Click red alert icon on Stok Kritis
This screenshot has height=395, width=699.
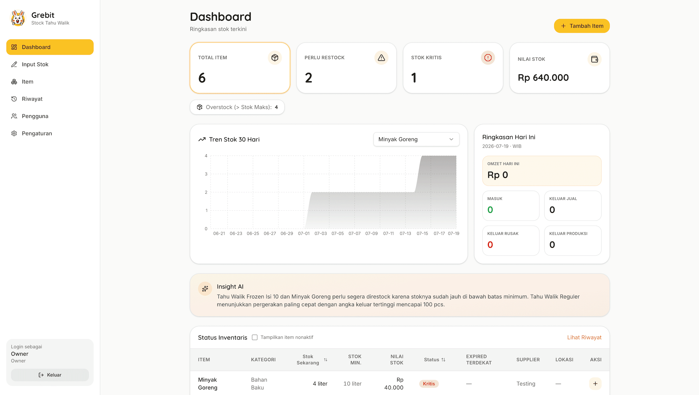pos(488,58)
